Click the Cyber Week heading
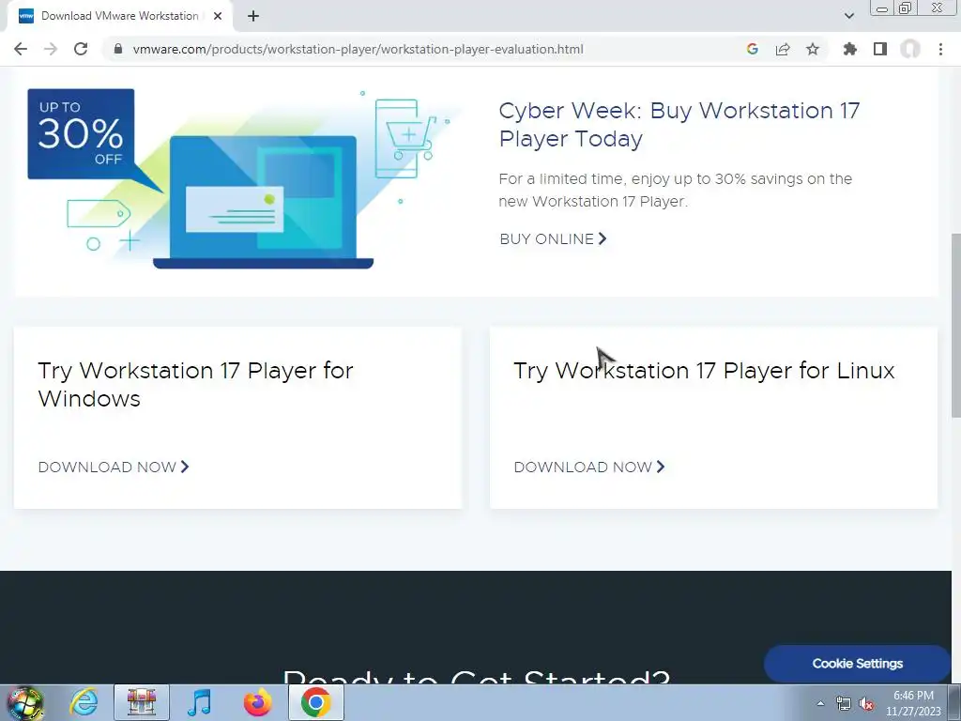Image resolution: width=961 pixels, height=721 pixels. [x=679, y=125]
